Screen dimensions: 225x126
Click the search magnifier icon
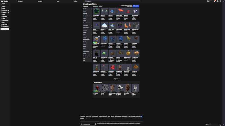85,1
